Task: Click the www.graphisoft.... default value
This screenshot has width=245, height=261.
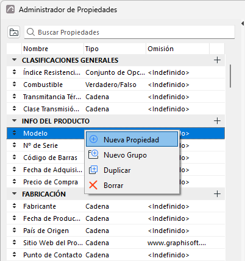Action: [x=177, y=243]
